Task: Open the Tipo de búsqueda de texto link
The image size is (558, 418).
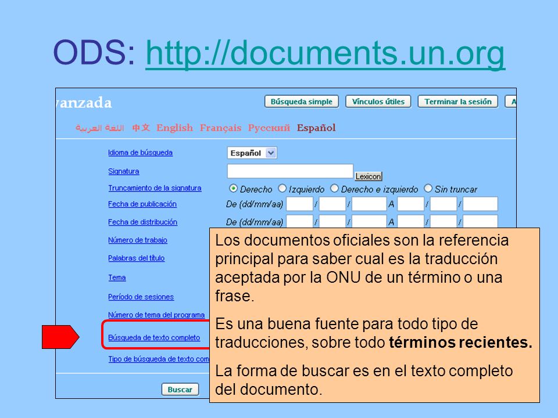Action: 159,359
